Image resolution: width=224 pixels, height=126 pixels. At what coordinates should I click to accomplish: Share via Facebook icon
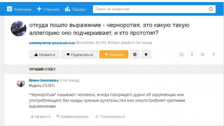point(213,54)
